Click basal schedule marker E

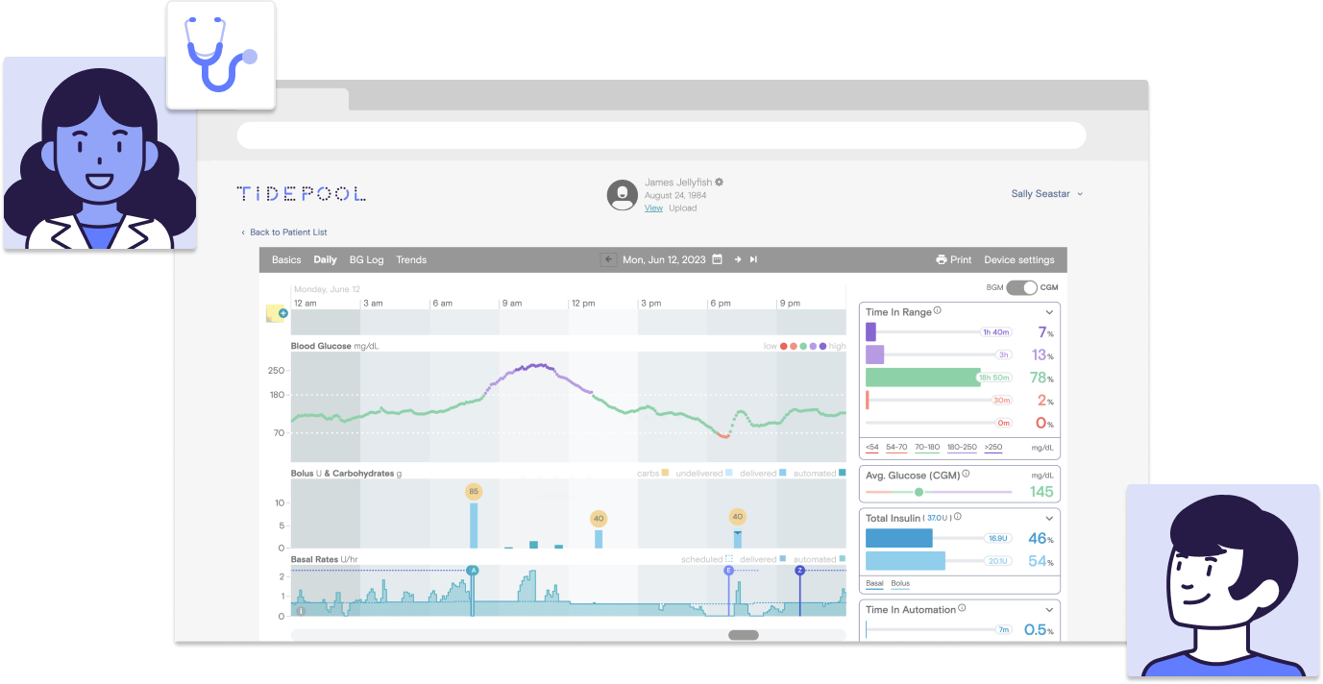pos(728,570)
